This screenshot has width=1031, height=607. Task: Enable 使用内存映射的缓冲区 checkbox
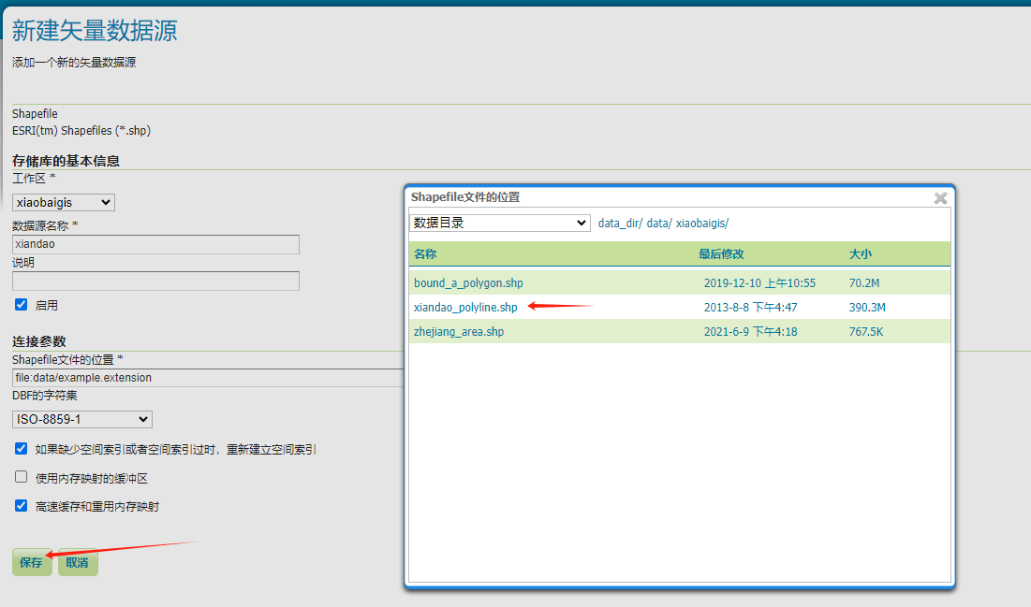(x=22, y=477)
